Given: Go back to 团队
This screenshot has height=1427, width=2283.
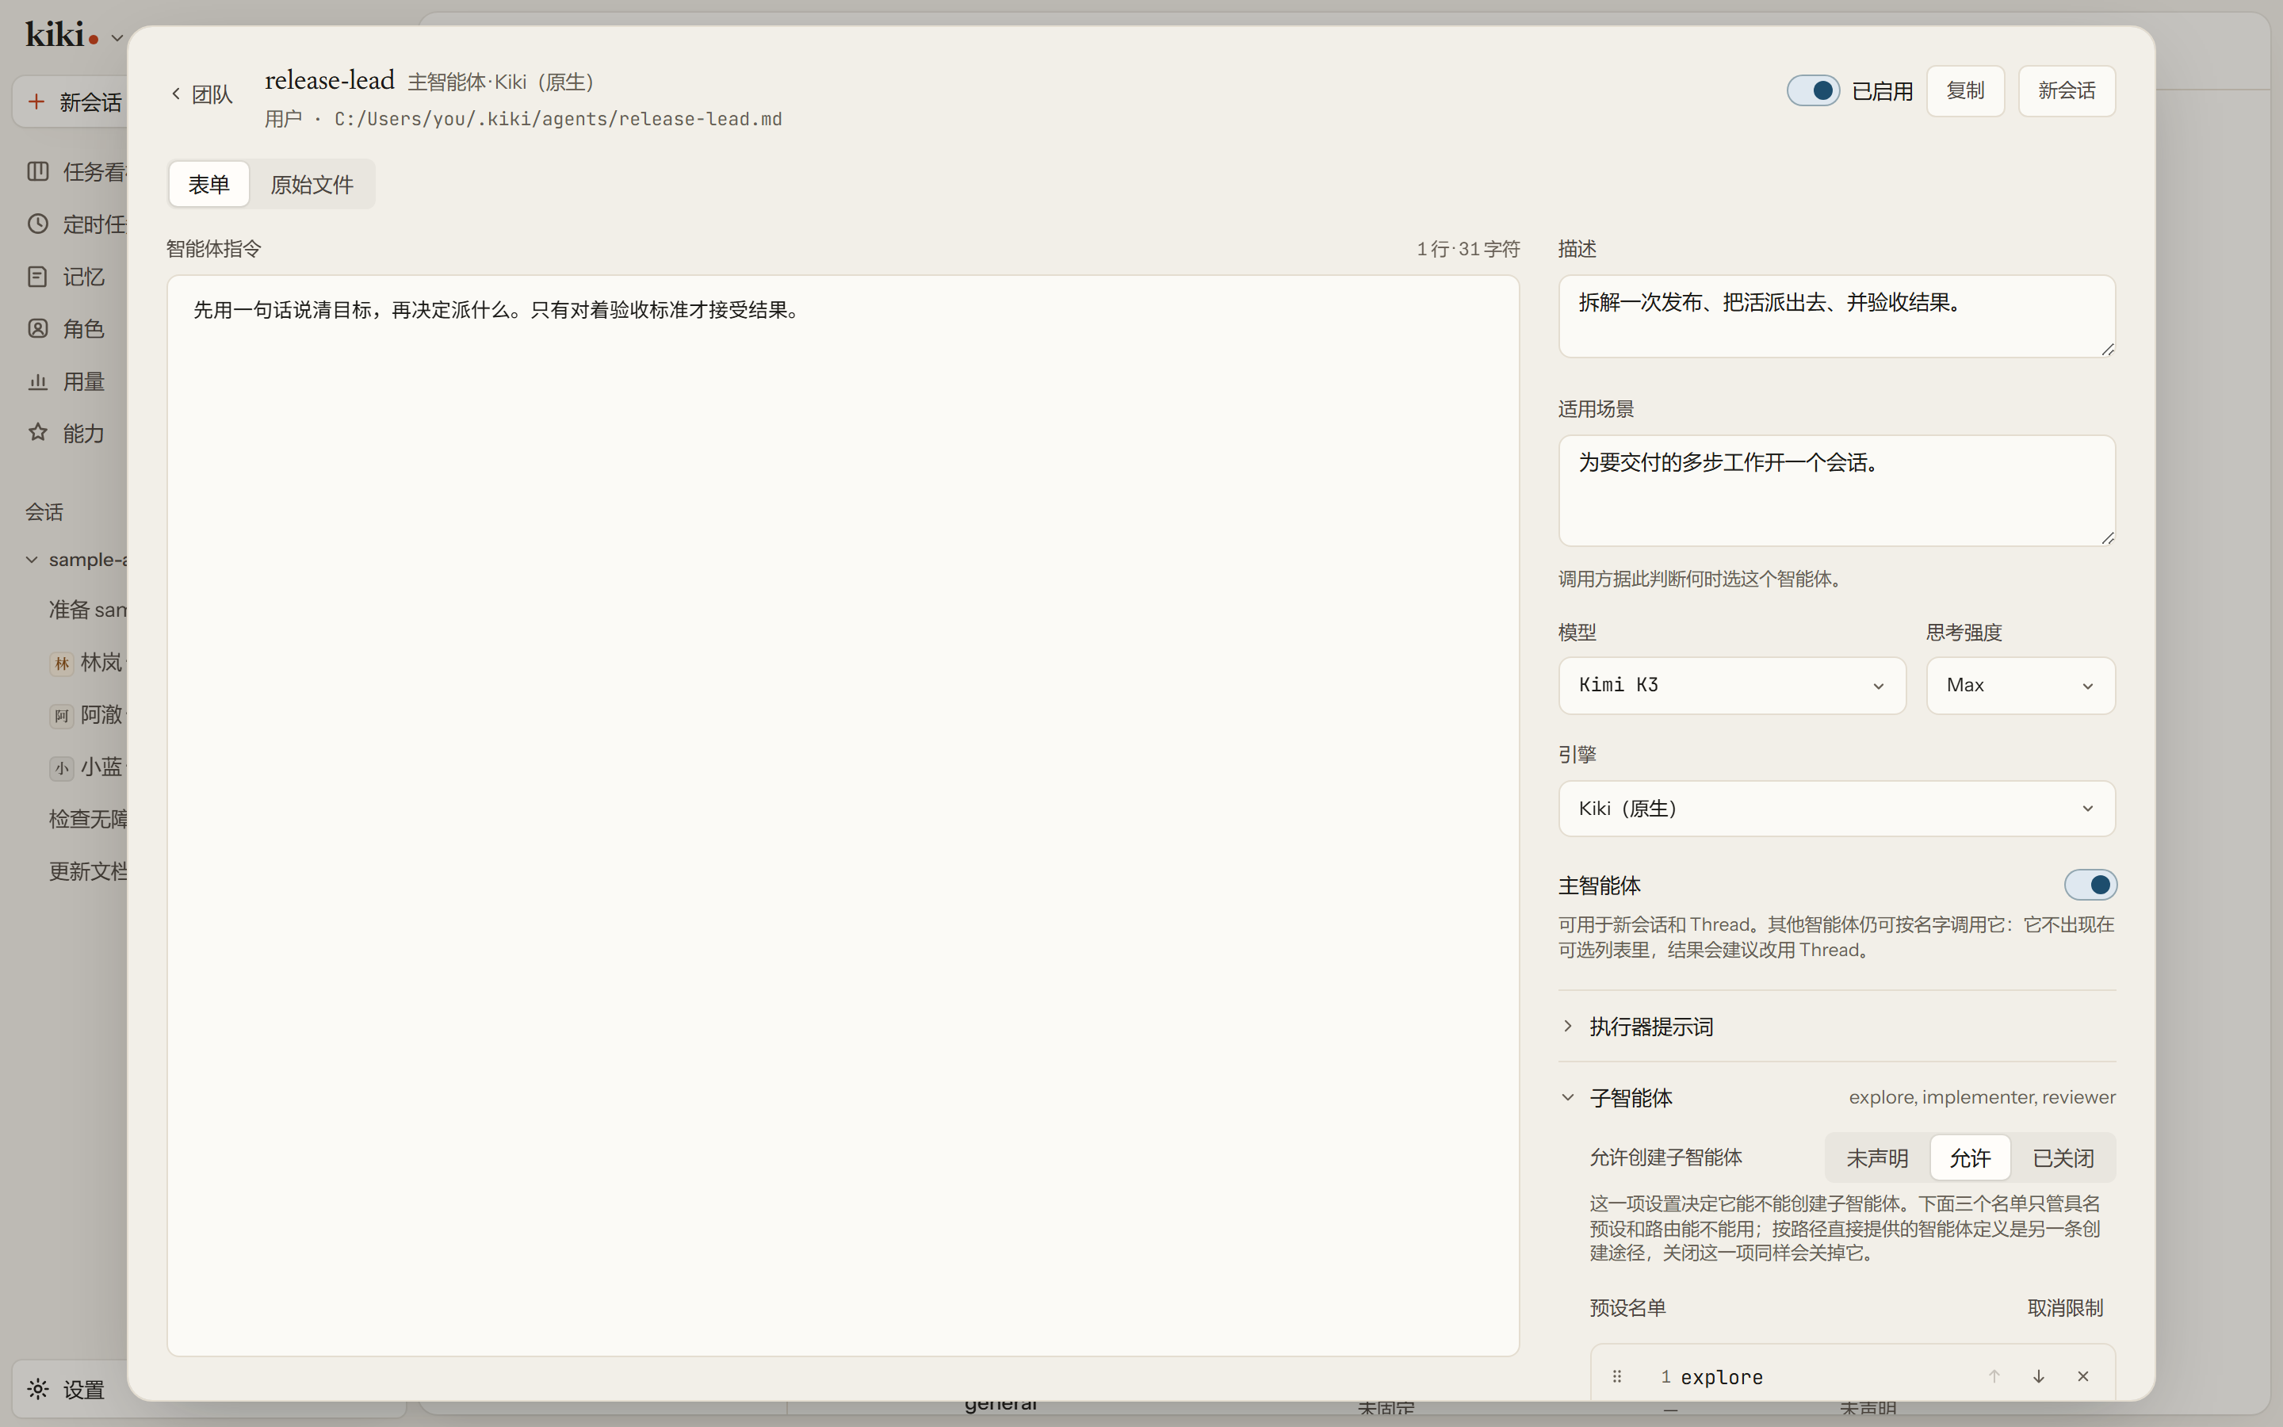Looking at the screenshot, I should 201,94.
